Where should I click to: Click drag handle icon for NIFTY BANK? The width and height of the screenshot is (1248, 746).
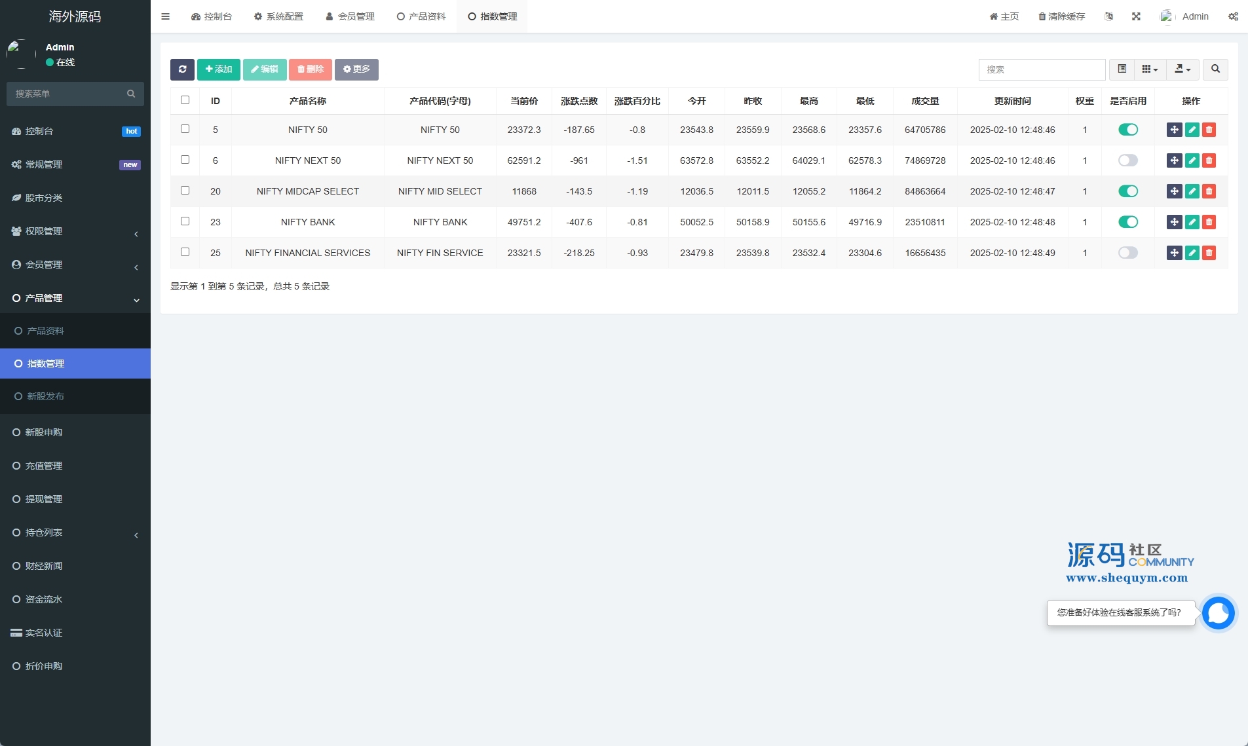[1174, 222]
